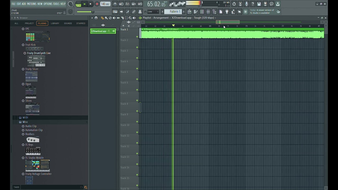Viewport: 338px width, 190px height.
Task: Click the scissors audio editor icon
Action: tap(240, 4)
